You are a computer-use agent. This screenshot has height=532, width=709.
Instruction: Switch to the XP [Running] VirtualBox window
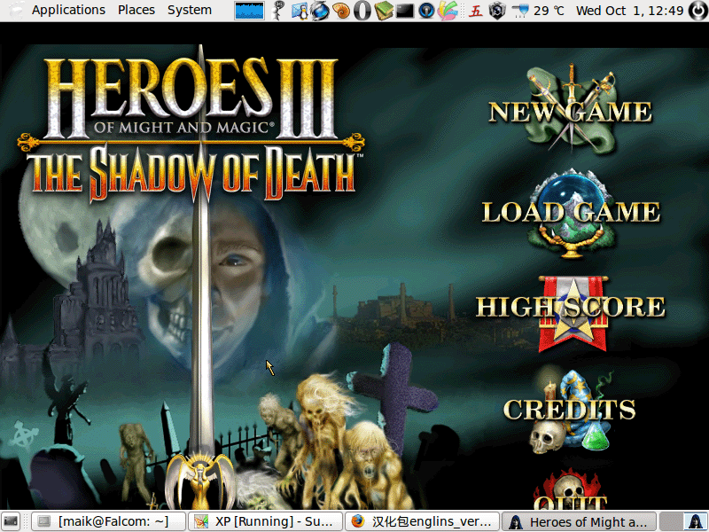point(265,521)
